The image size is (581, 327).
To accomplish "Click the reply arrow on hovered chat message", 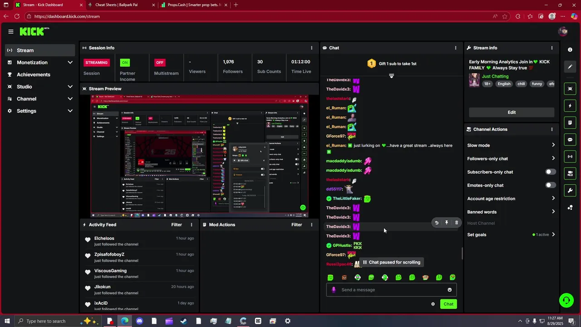I will [437, 223].
